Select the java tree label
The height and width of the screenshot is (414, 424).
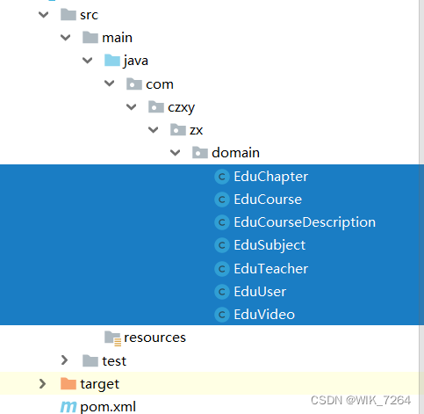(x=136, y=61)
